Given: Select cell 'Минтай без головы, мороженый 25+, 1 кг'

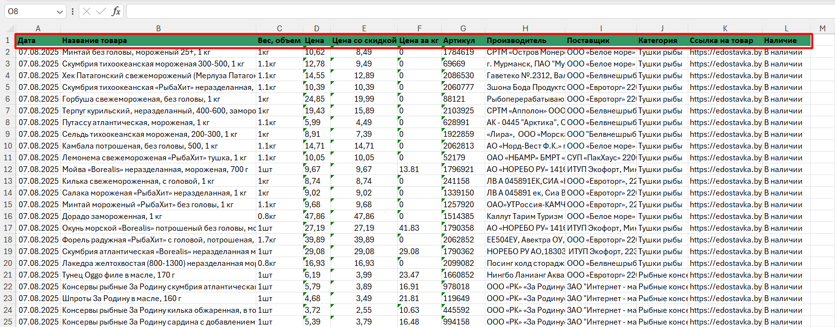Looking at the screenshot, I should (158, 52).
